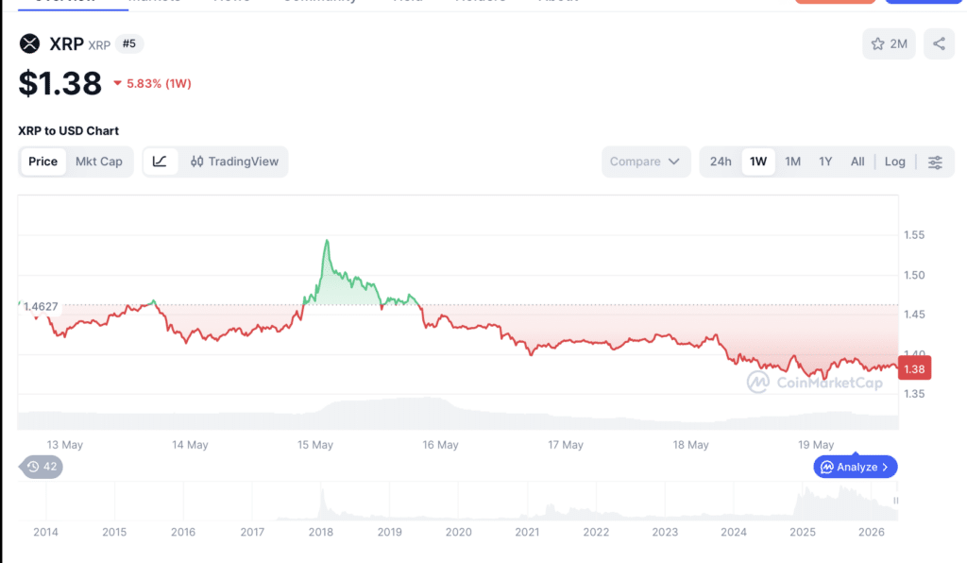Select the All time range
Screen dimensions: 967x563
[857, 162]
